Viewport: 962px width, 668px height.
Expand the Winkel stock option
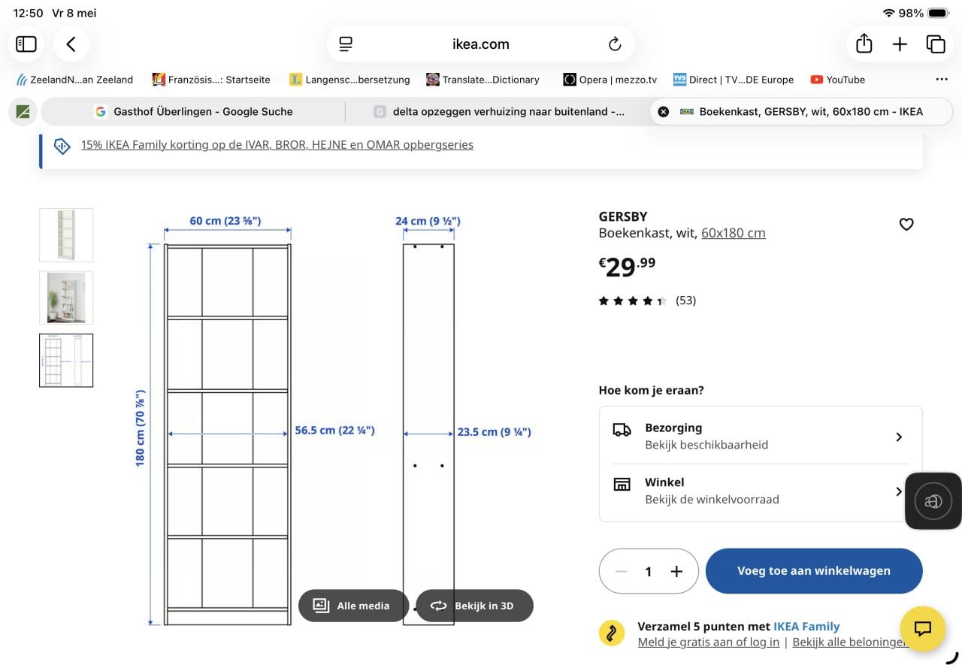pyautogui.click(x=761, y=491)
